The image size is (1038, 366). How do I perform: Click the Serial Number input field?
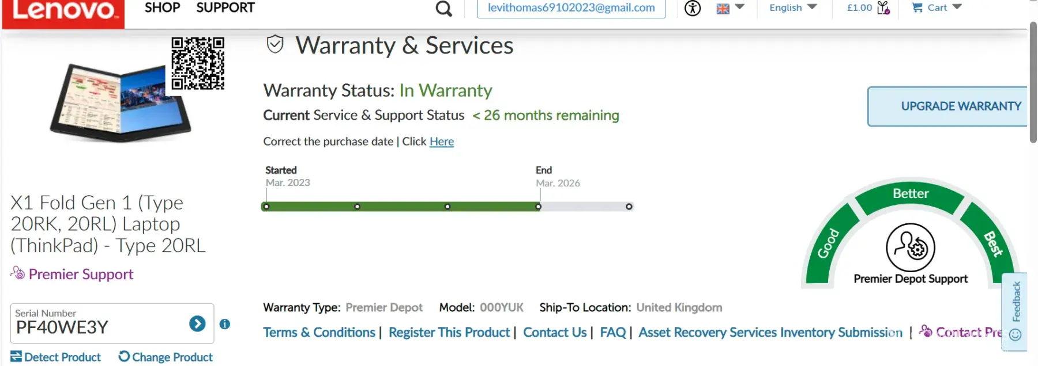[x=98, y=327]
